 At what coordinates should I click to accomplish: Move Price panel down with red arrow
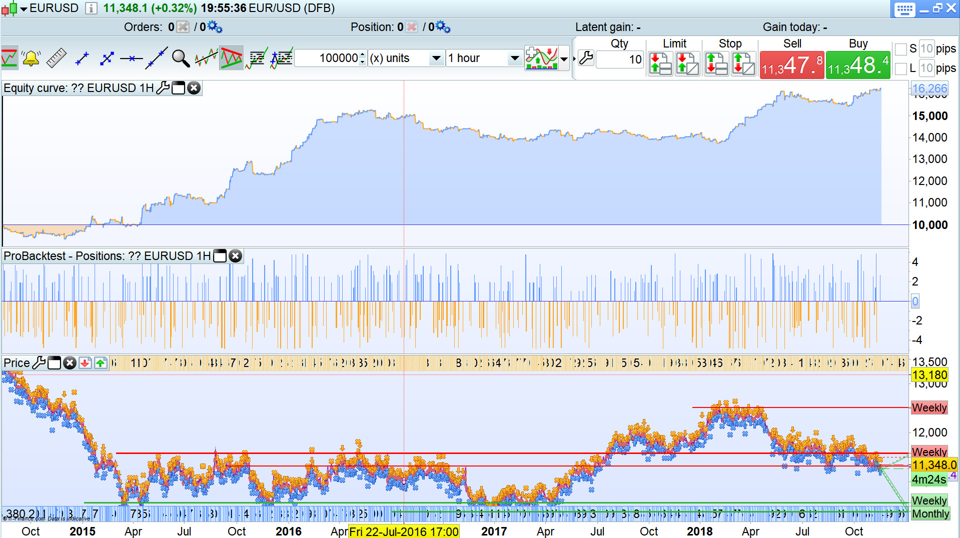click(x=85, y=363)
